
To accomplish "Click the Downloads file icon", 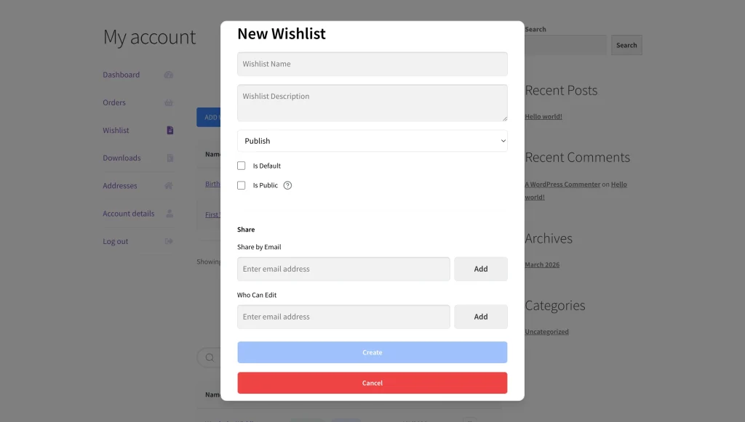I will [169, 158].
